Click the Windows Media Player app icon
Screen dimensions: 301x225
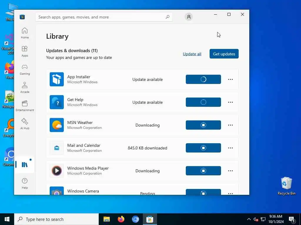pos(57,171)
